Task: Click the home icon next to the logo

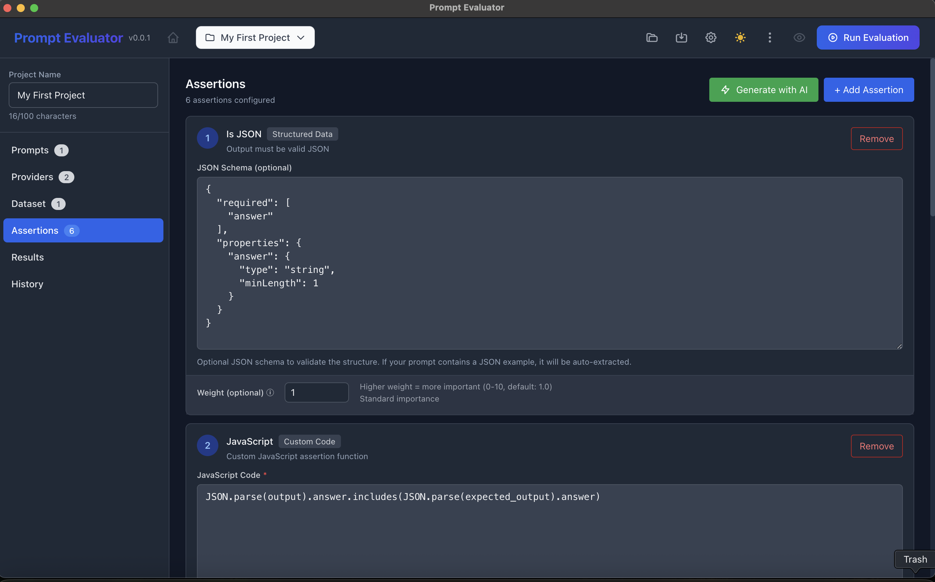Action: (173, 37)
